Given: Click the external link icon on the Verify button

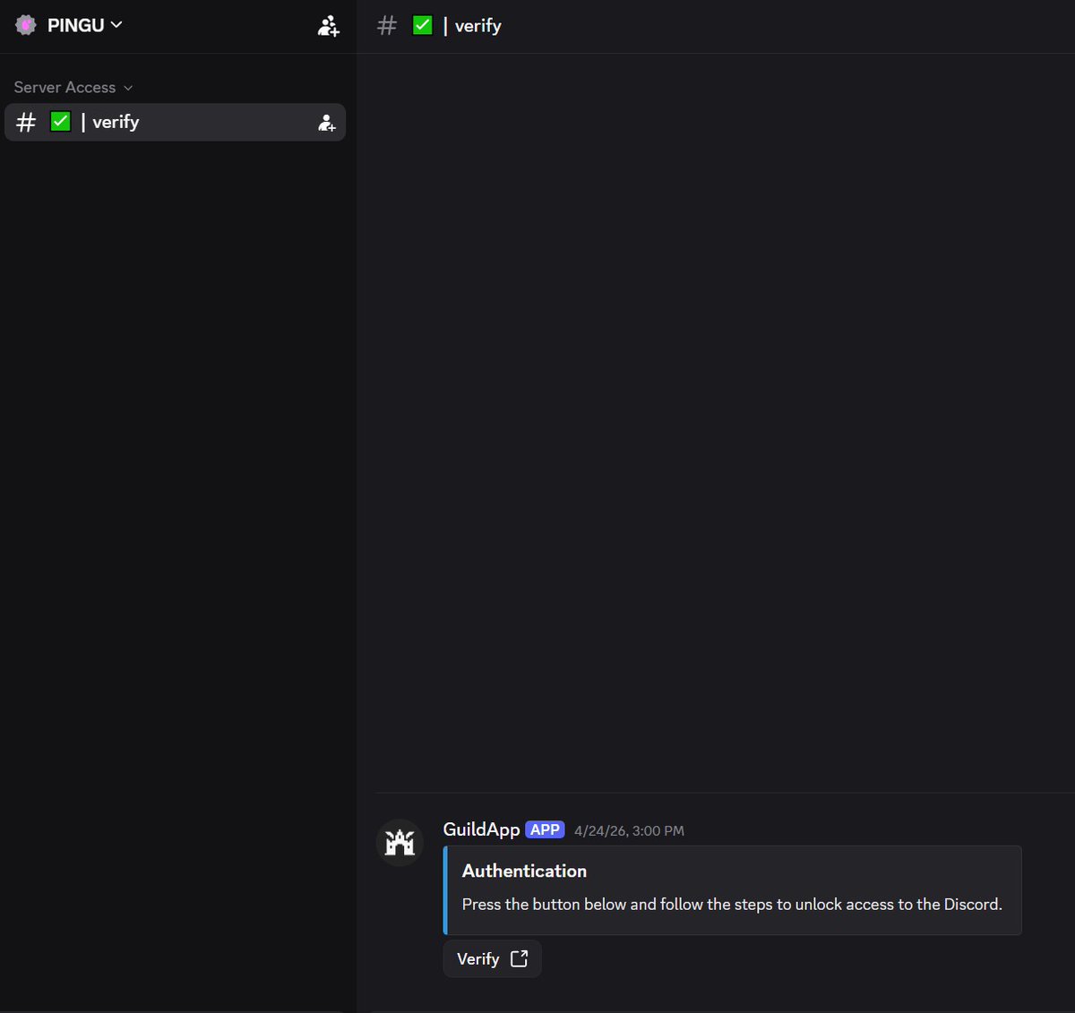Looking at the screenshot, I should pyautogui.click(x=519, y=958).
